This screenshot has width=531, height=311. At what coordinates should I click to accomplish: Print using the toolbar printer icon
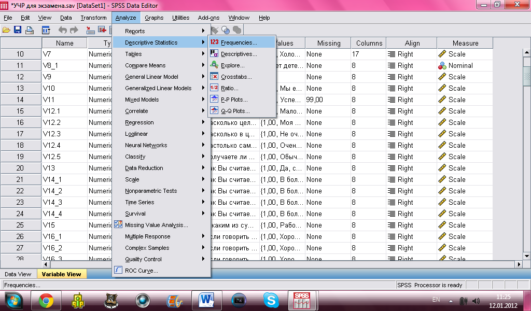(x=30, y=30)
